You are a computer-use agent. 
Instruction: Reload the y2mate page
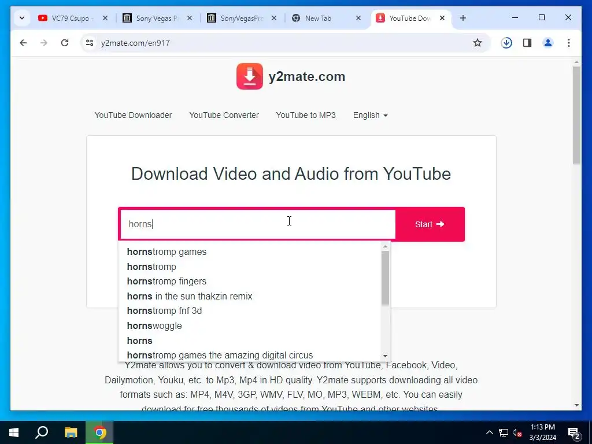pyautogui.click(x=65, y=43)
